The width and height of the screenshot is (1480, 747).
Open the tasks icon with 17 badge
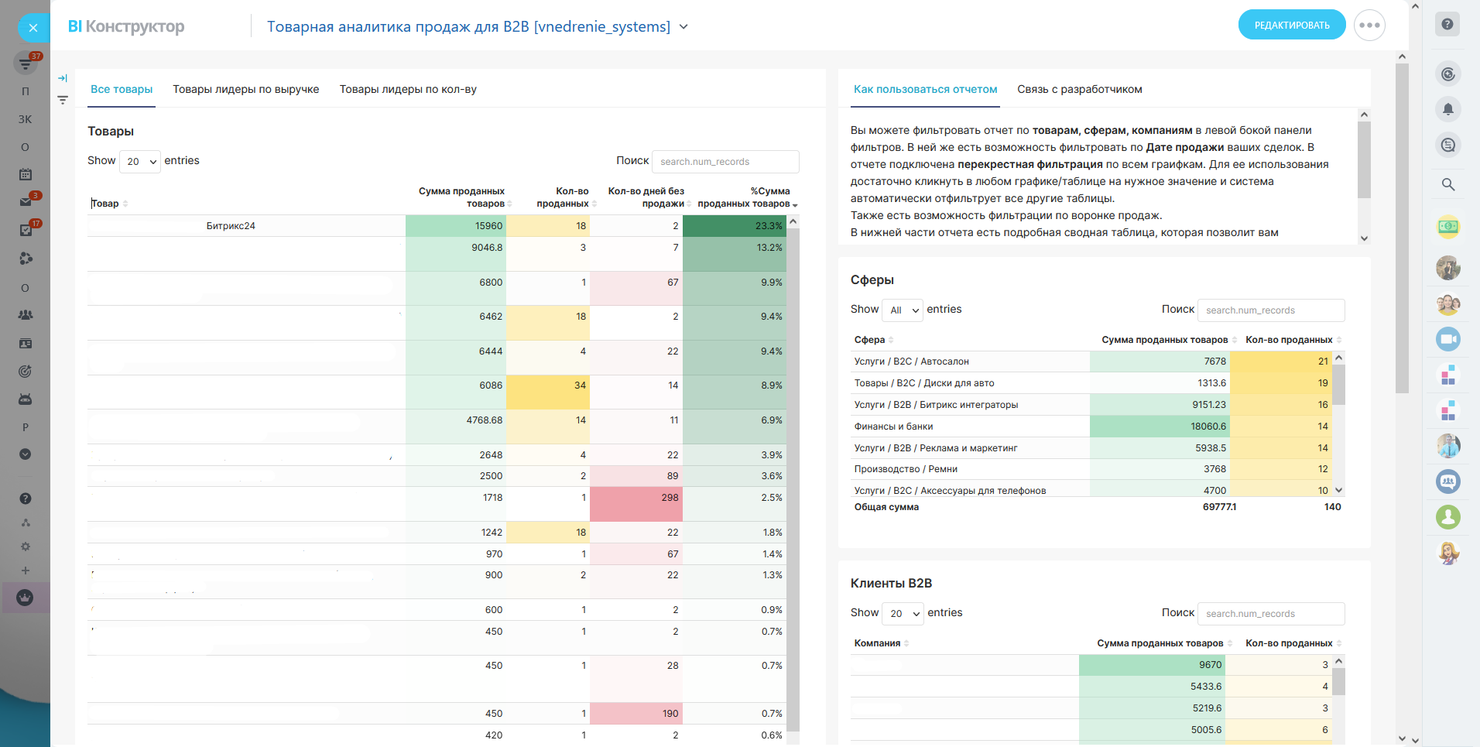tap(26, 230)
